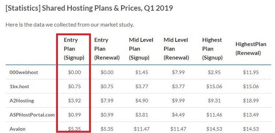
Task: Select the Avalon row label
Action: 18,129
